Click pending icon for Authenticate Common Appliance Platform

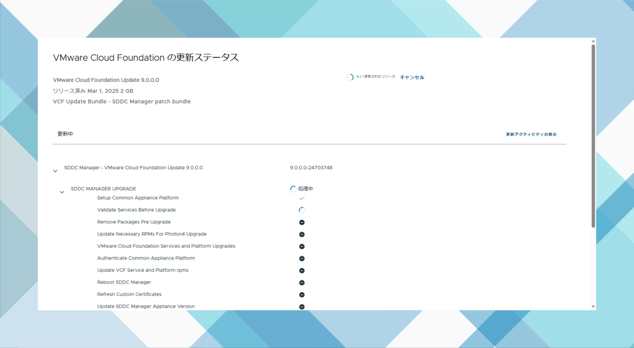pyautogui.click(x=302, y=259)
